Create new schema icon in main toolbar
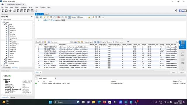This screenshot has height=105, width=187. click(15, 10)
